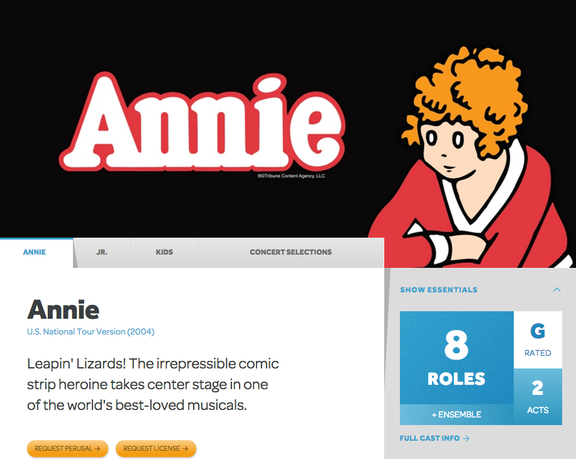Switch to the JR. tab
The height and width of the screenshot is (459, 576).
pos(102,253)
